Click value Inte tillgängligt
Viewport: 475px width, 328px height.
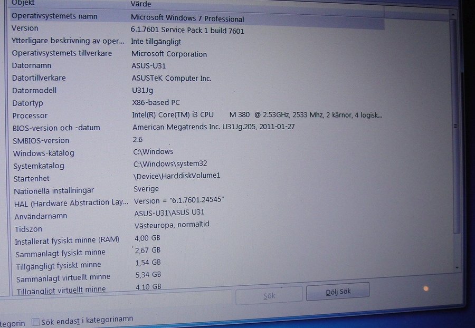point(156,42)
